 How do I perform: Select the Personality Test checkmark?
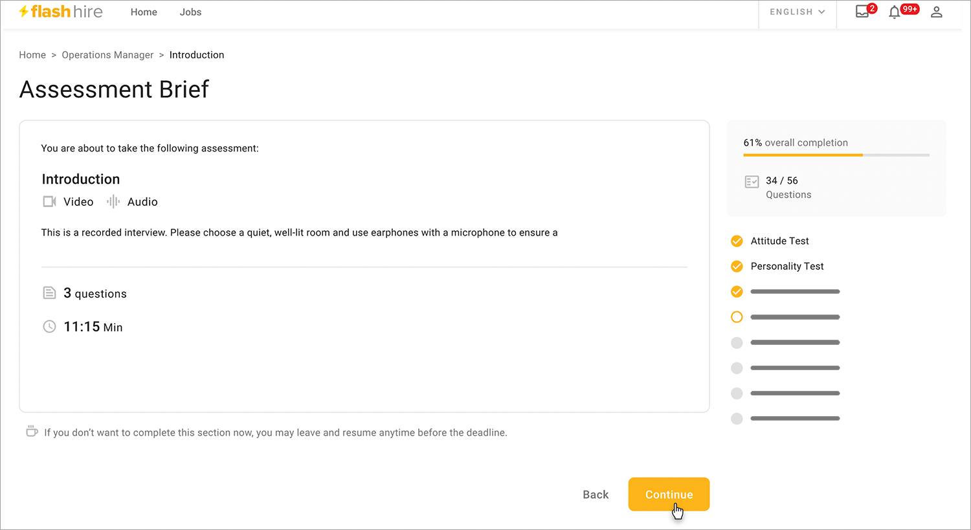(737, 267)
